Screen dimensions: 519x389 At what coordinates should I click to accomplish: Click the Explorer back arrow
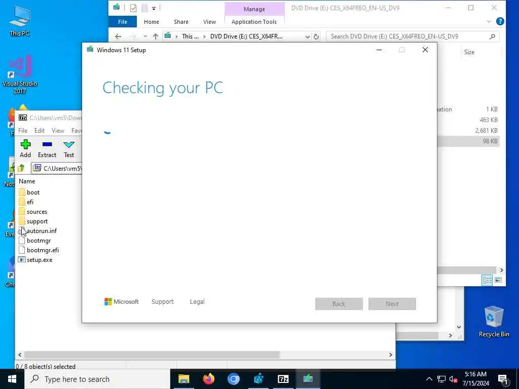[118, 36]
